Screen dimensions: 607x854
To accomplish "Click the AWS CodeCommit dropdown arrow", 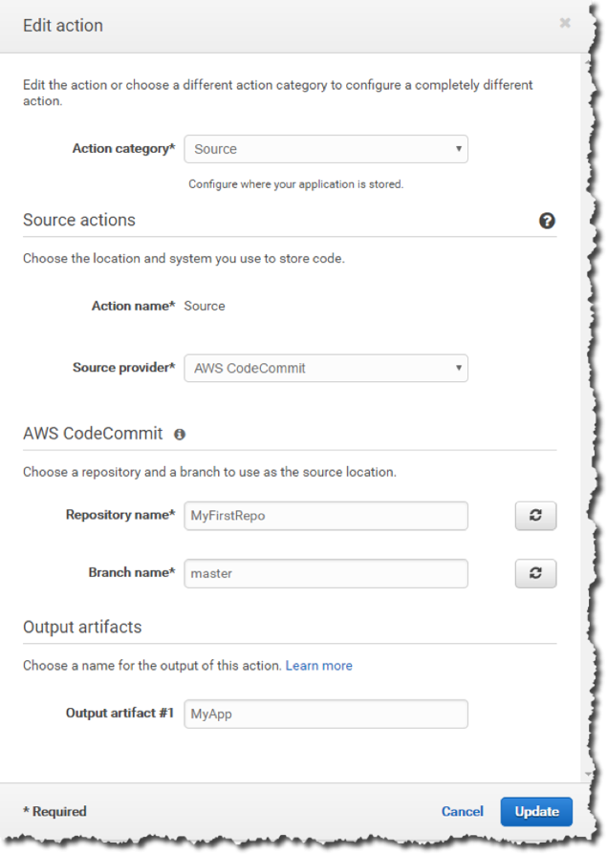I will (459, 368).
